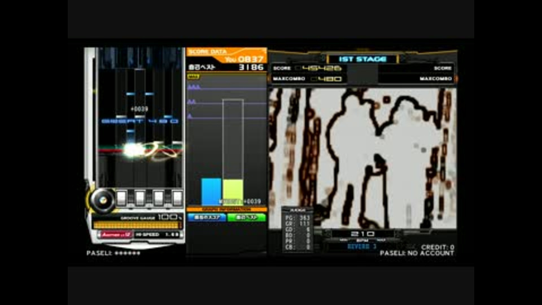Click the orange GRAPH INFORMATION strip
This screenshot has width=542, height=305.
click(x=226, y=209)
